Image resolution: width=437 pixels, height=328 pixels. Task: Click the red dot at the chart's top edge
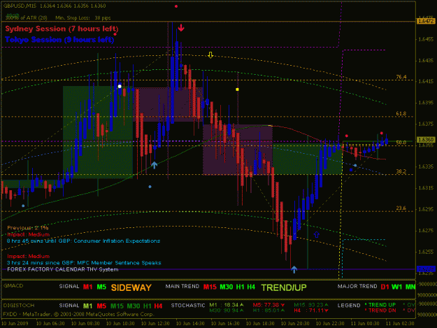coord(176,6)
